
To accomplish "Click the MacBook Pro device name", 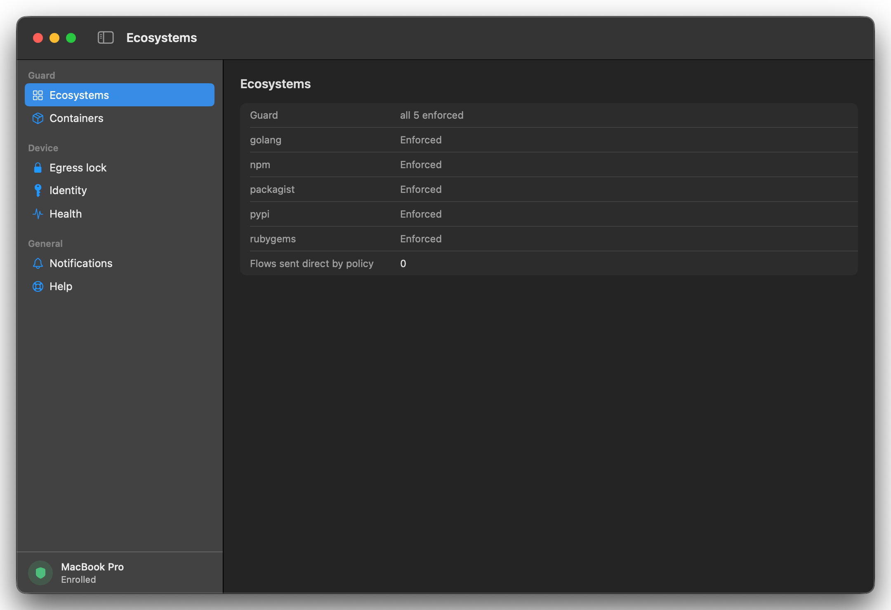I will tap(92, 567).
